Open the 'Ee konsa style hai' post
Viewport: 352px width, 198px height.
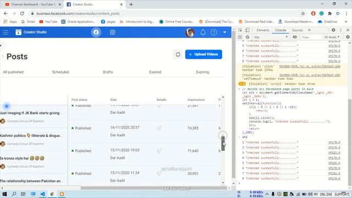[22, 158]
